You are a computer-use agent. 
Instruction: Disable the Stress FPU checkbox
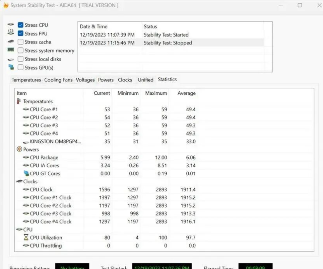[20, 33]
